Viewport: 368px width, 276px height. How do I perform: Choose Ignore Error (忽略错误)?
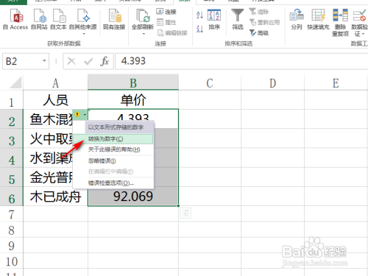(x=113, y=161)
